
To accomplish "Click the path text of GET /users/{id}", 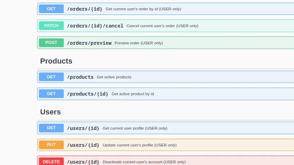I will [x=83, y=128].
